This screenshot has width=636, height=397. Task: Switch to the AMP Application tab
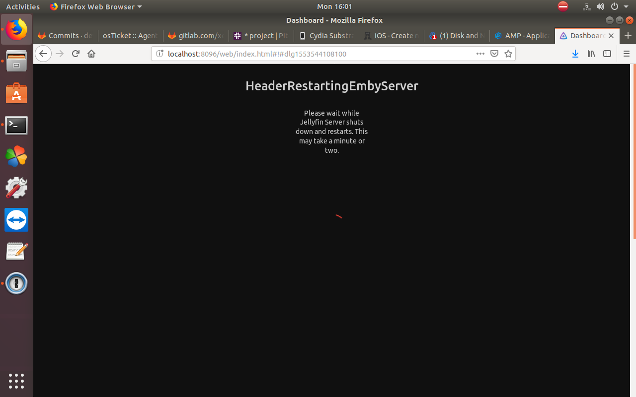click(x=522, y=36)
